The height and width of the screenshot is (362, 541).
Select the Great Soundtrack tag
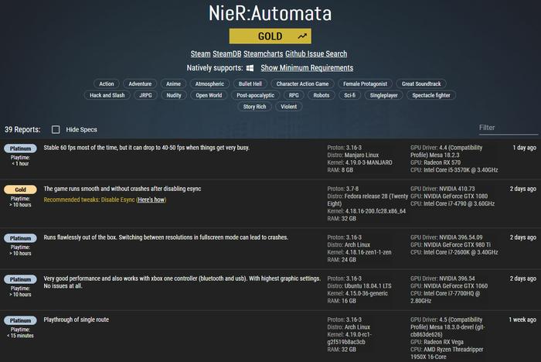click(421, 84)
